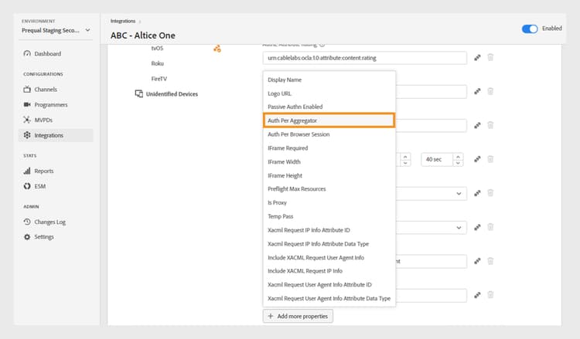This screenshot has width=580, height=339.
Task: Expand the Environment selector dropdown
Action: pyautogui.click(x=87, y=30)
